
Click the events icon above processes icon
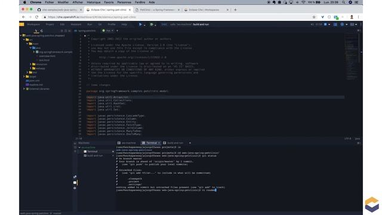(75, 177)
